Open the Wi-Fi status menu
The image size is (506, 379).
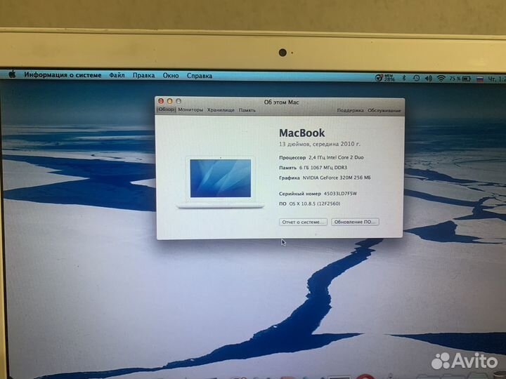point(441,79)
